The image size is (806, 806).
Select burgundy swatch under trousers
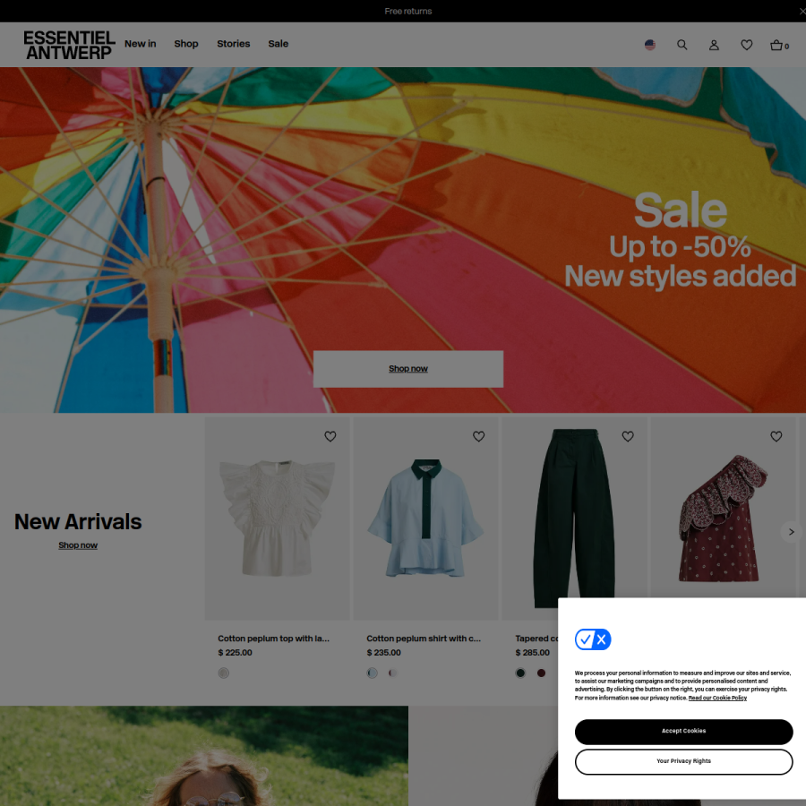coord(541,673)
